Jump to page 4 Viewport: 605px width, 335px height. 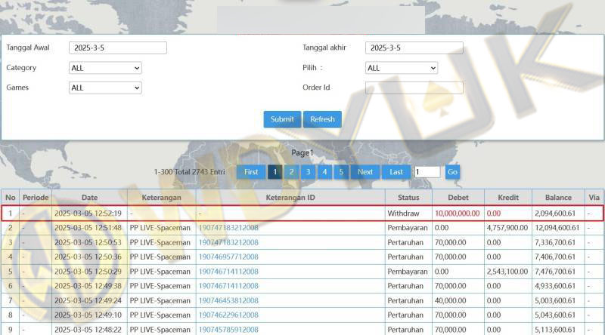click(x=324, y=172)
